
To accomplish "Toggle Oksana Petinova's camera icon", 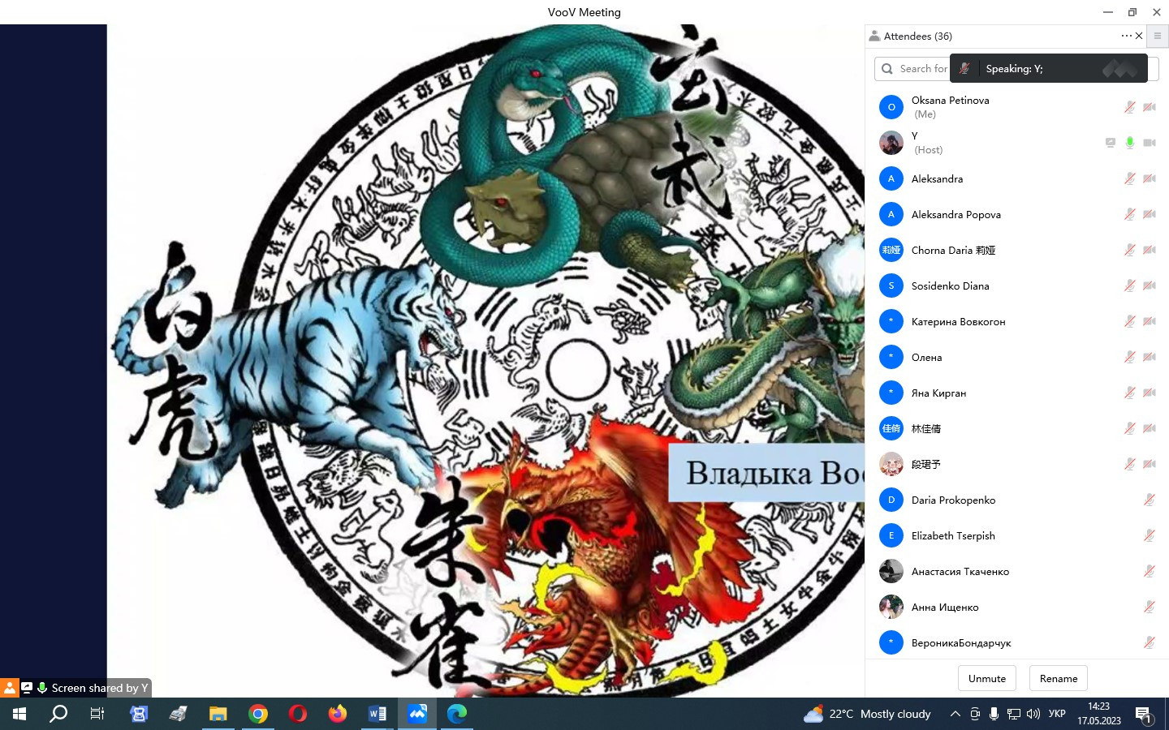I will pyautogui.click(x=1150, y=107).
